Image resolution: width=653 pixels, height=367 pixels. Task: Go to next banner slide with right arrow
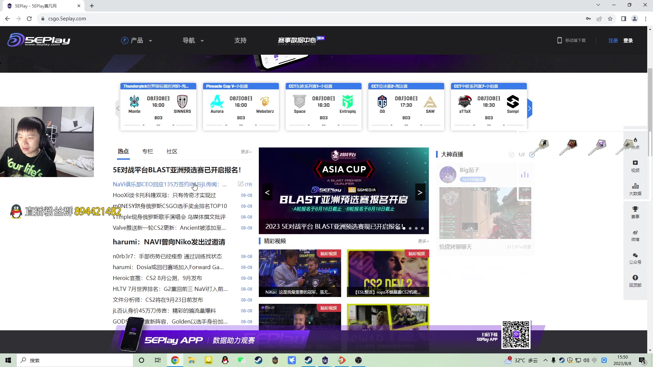pyautogui.click(x=420, y=192)
